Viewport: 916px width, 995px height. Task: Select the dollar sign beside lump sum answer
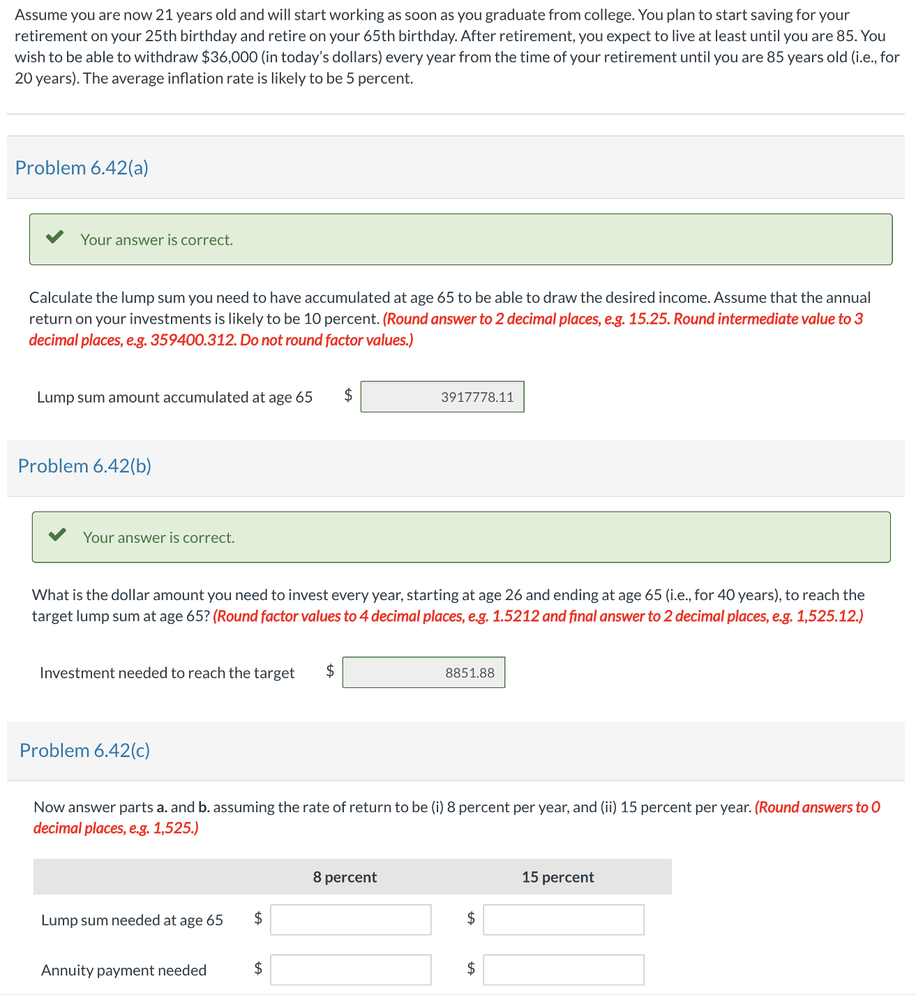[347, 396]
